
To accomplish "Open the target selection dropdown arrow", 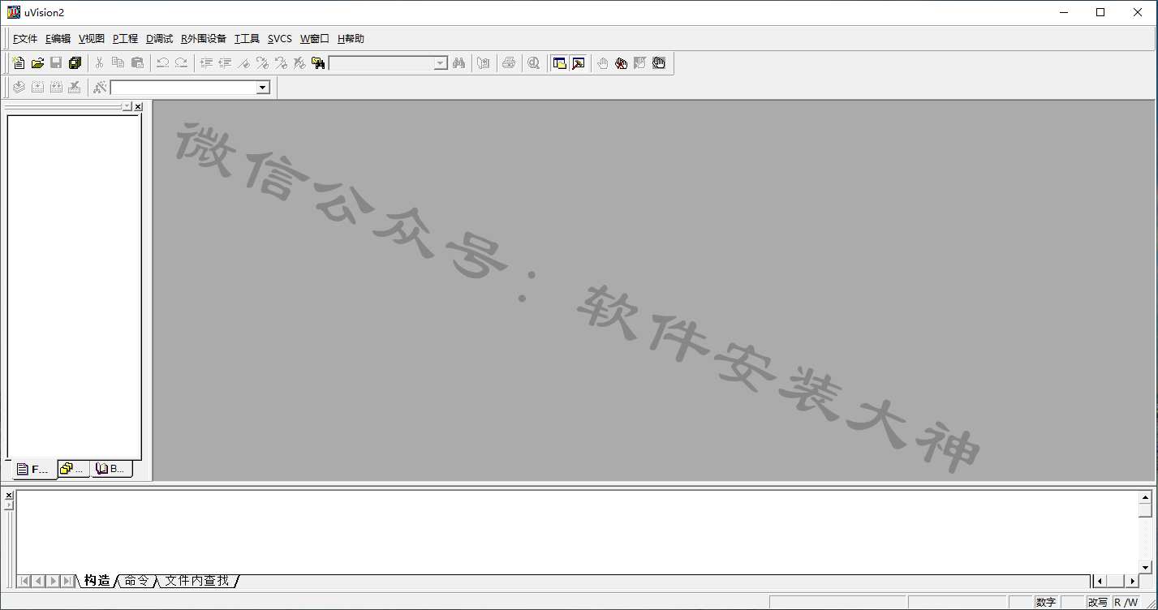I will click(263, 88).
